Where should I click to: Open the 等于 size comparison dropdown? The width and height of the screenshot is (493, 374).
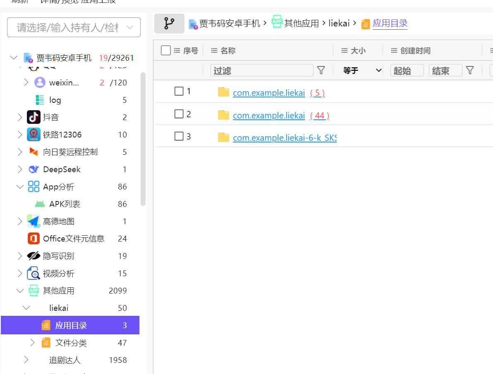[x=362, y=71]
